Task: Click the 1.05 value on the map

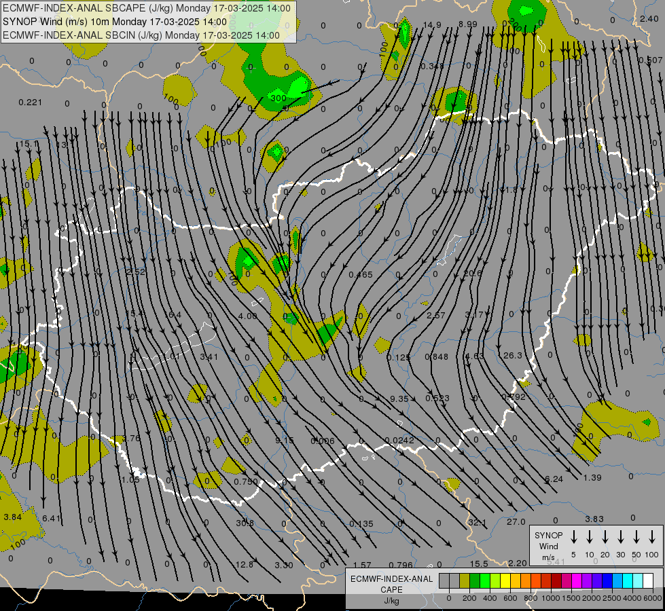Action: click(x=130, y=480)
